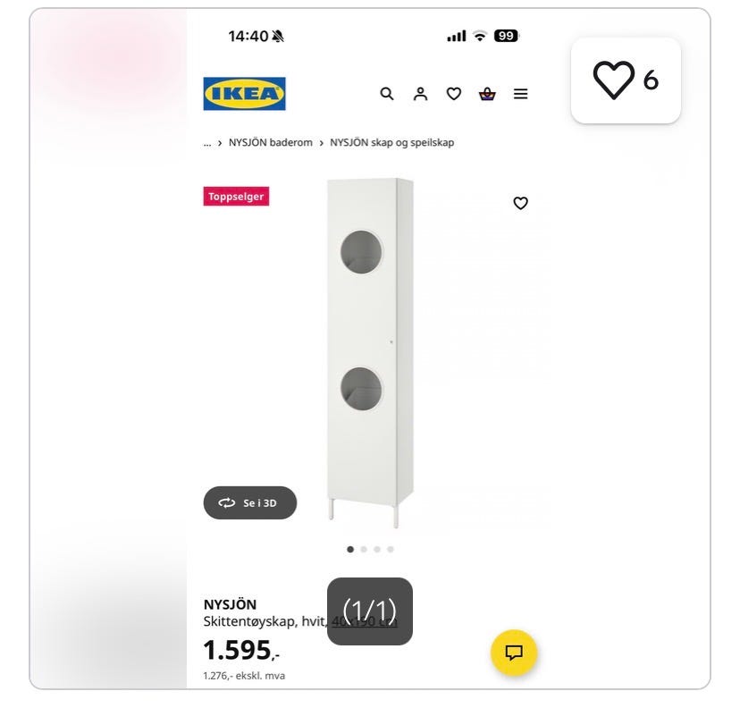Open NYSJÖN skap og speilskap breadcrumb
The height and width of the screenshot is (708, 740).
[x=391, y=142]
